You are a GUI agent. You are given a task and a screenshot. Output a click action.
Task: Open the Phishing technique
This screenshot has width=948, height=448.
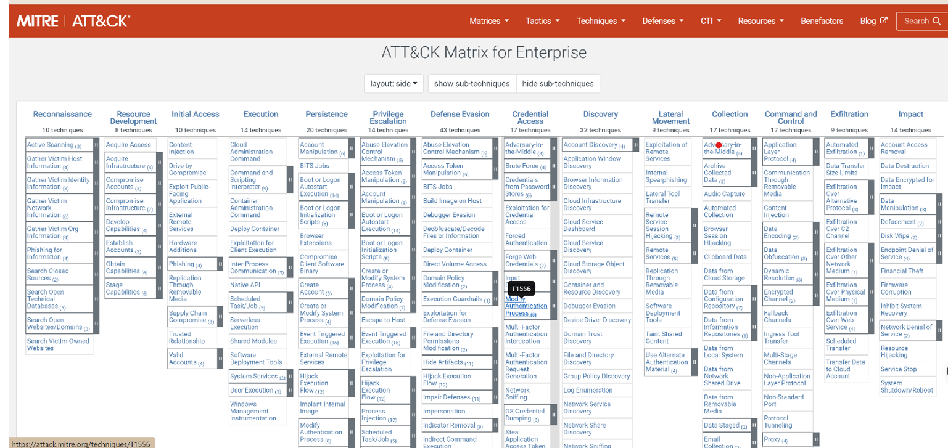coord(183,263)
